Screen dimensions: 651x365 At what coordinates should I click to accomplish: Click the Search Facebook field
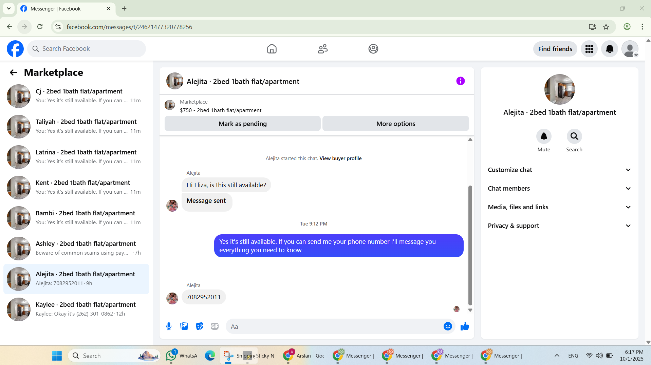coord(87,49)
